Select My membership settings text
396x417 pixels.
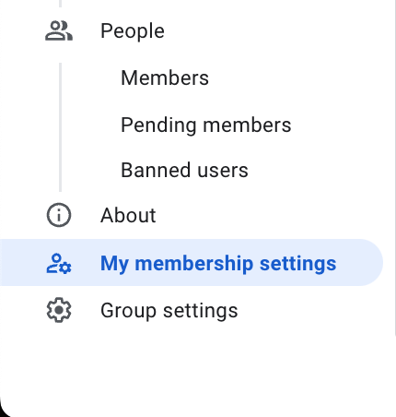tap(218, 264)
